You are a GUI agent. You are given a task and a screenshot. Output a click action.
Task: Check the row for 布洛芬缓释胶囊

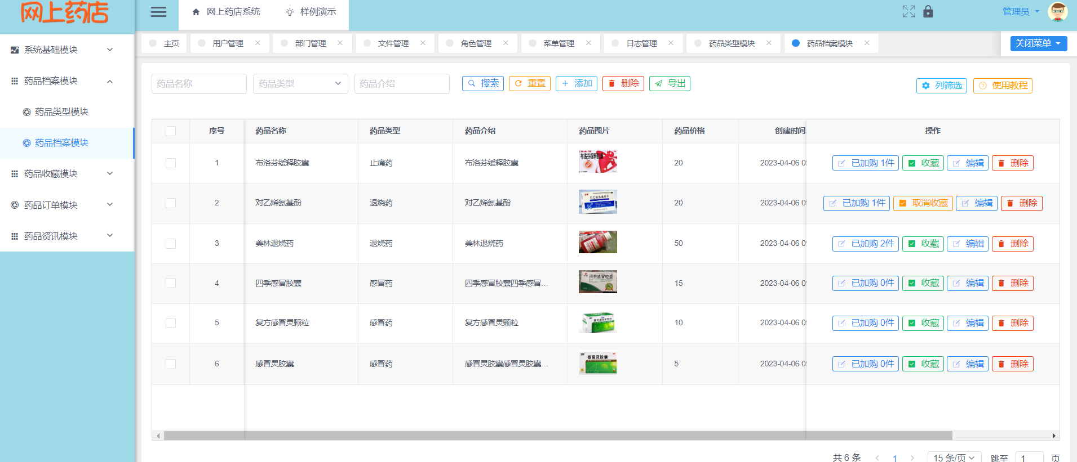click(171, 163)
